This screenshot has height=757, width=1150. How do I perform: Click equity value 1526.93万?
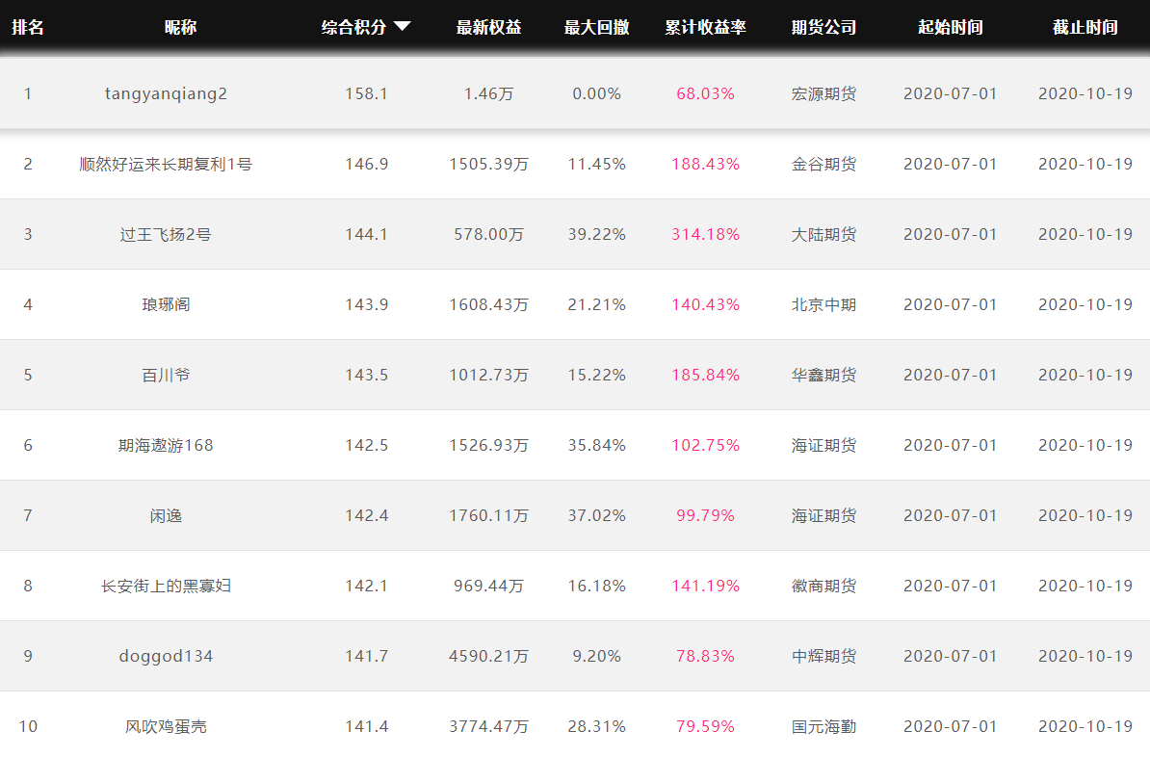pyautogui.click(x=488, y=445)
